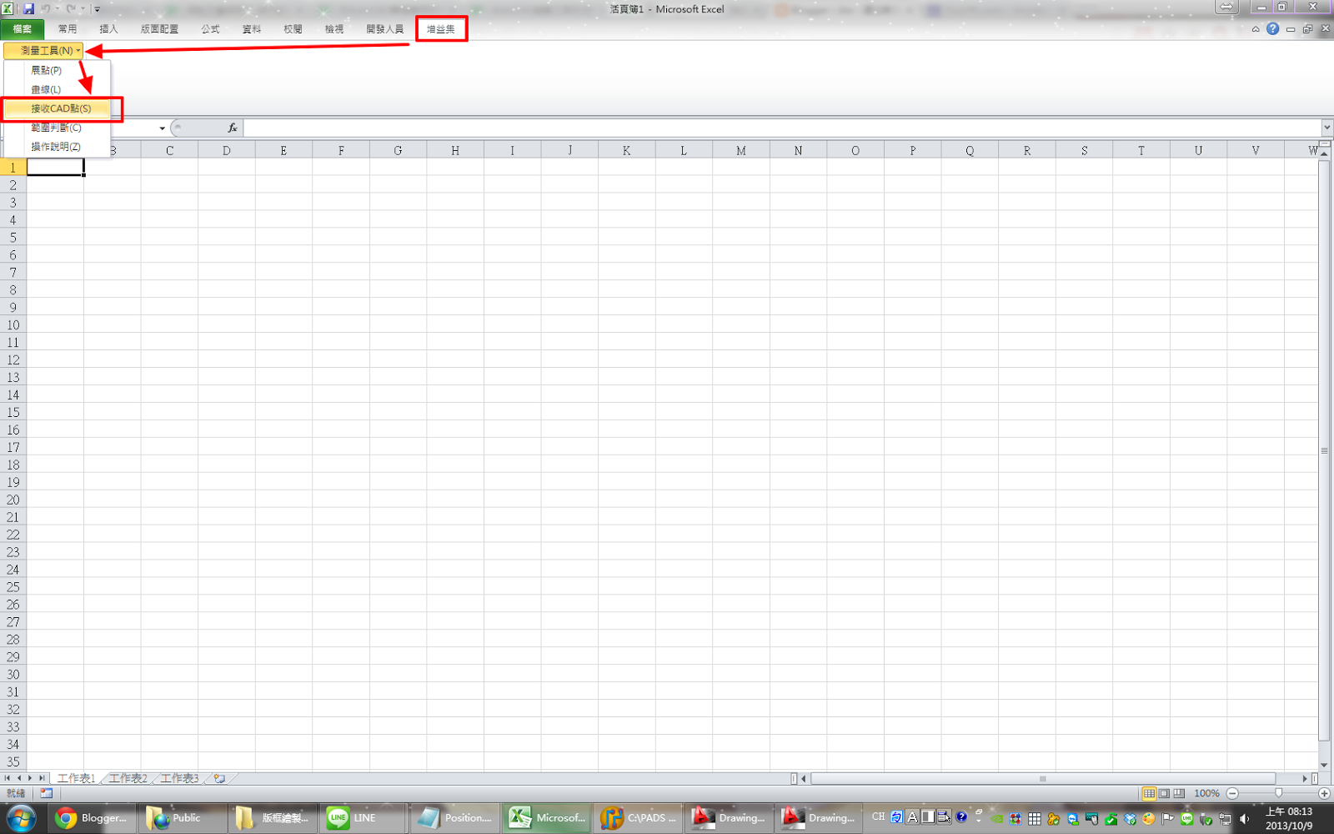Click the 檔案 File button

[x=23, y=29]
